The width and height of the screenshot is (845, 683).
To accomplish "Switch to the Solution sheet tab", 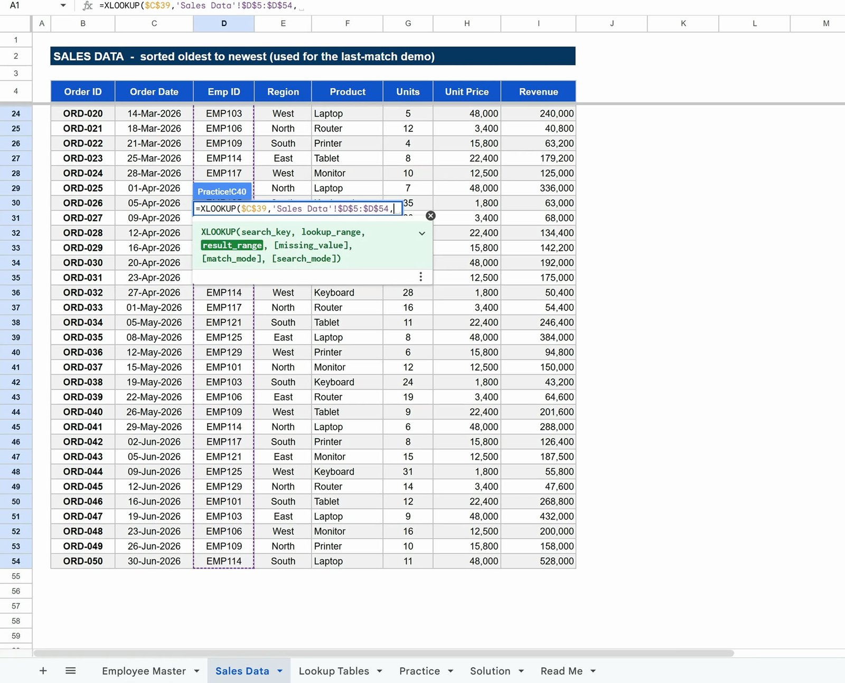I will (x=490, y=671).
